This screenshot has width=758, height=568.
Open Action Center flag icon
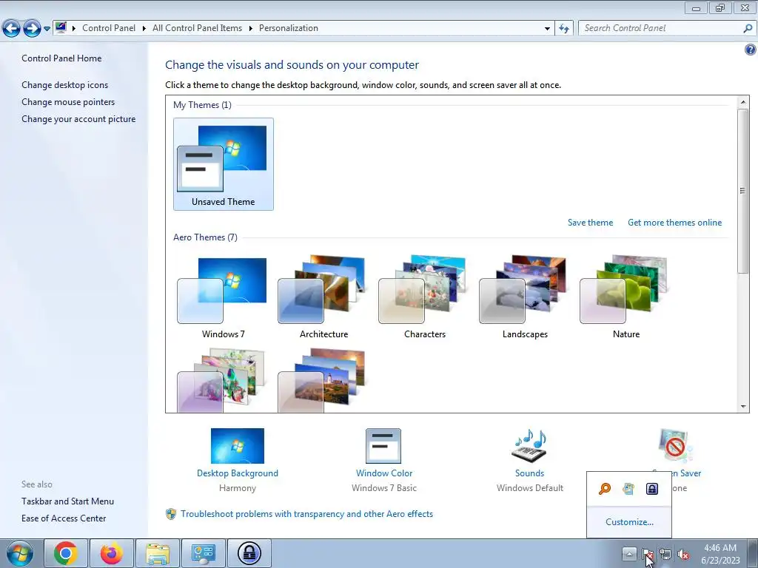coord(648,554)
